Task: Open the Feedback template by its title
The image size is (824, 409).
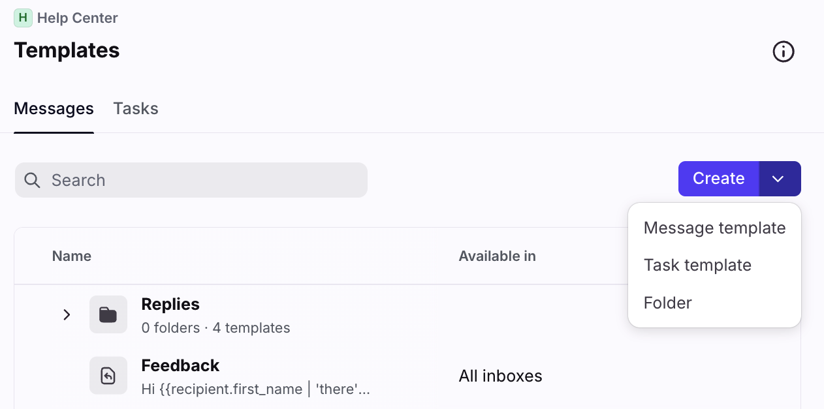Action: 180,365
